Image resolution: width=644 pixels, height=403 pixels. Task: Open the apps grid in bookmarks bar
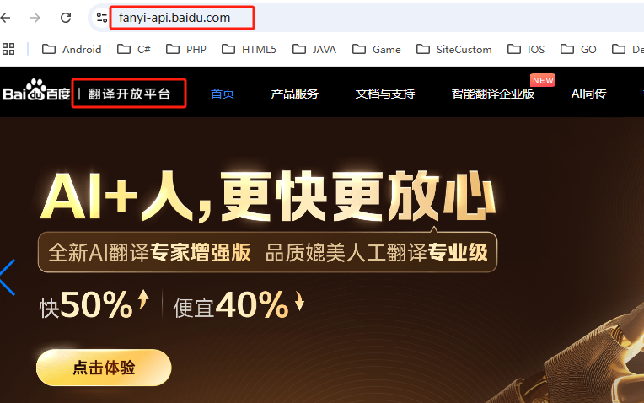pos(8,49)
